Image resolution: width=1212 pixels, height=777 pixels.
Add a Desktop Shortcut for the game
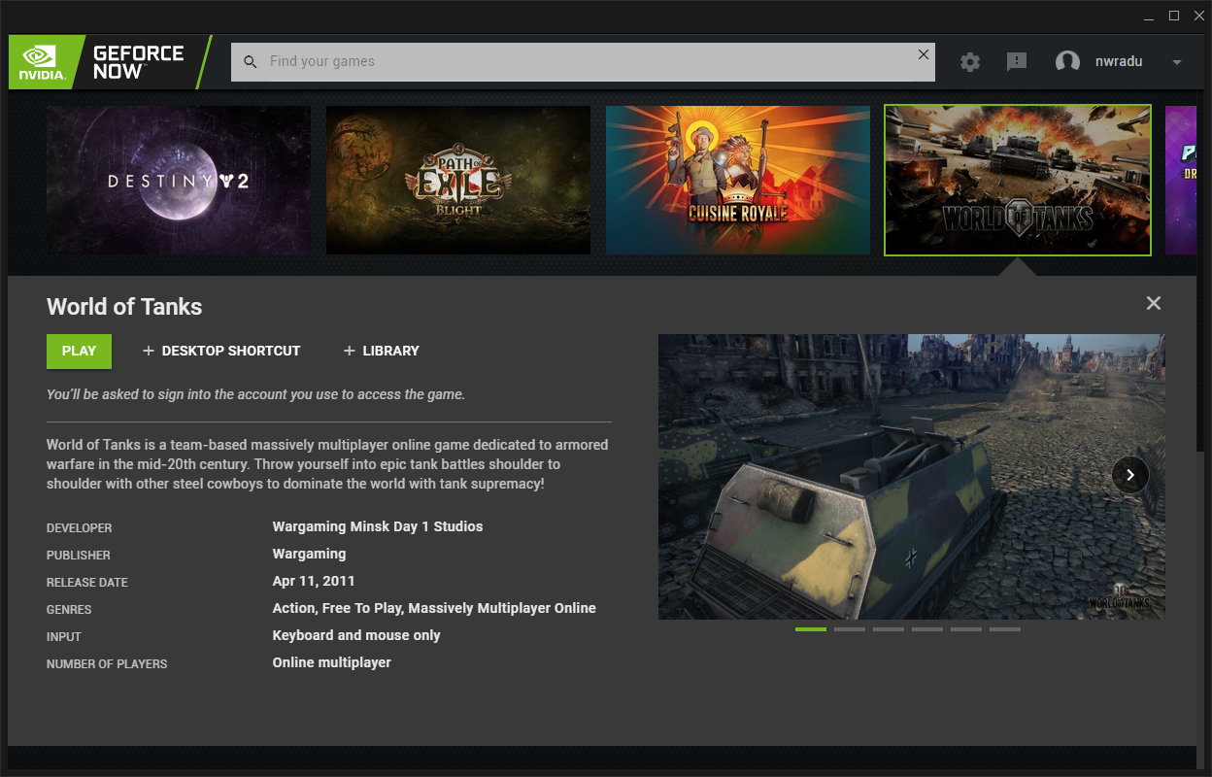(x=221, y=351)
